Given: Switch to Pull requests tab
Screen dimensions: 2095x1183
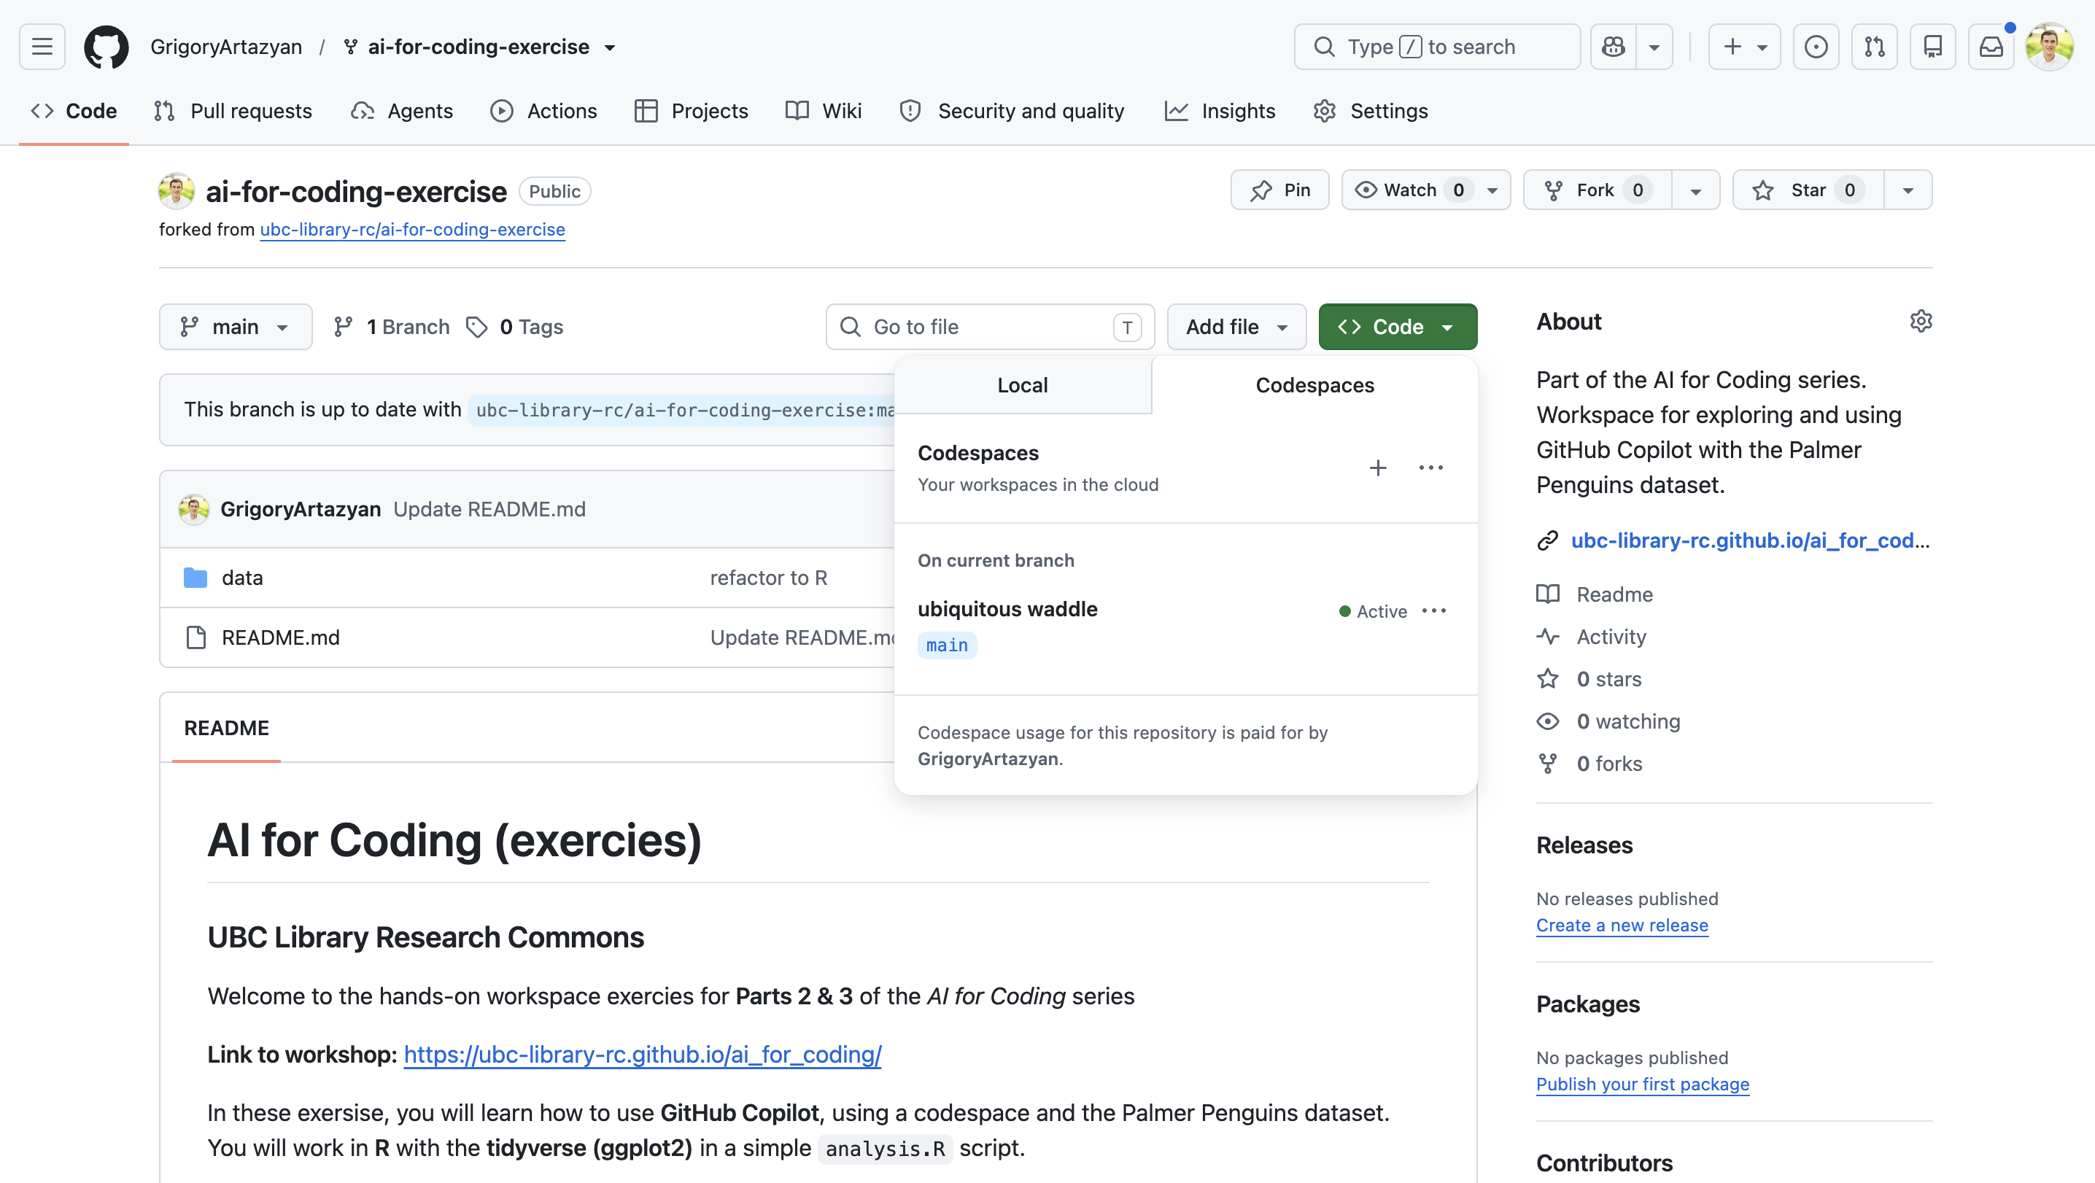Looking at the screenshot, I should click(x=233, y=111).
